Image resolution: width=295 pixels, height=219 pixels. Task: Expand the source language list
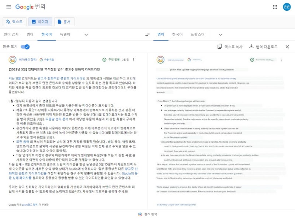[86, 35]
